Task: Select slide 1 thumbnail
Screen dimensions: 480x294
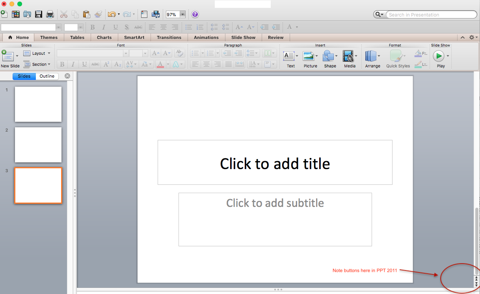Action: [x=38, y=104]
